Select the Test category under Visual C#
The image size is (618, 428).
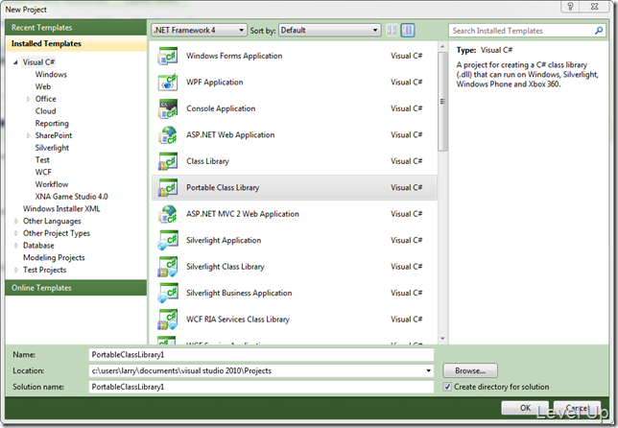click(42, 160)
